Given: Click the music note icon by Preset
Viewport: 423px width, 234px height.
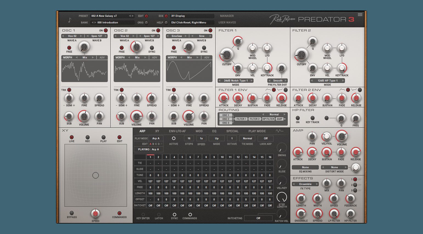Looking at the screenshot, I should click(x=70, y=20).
